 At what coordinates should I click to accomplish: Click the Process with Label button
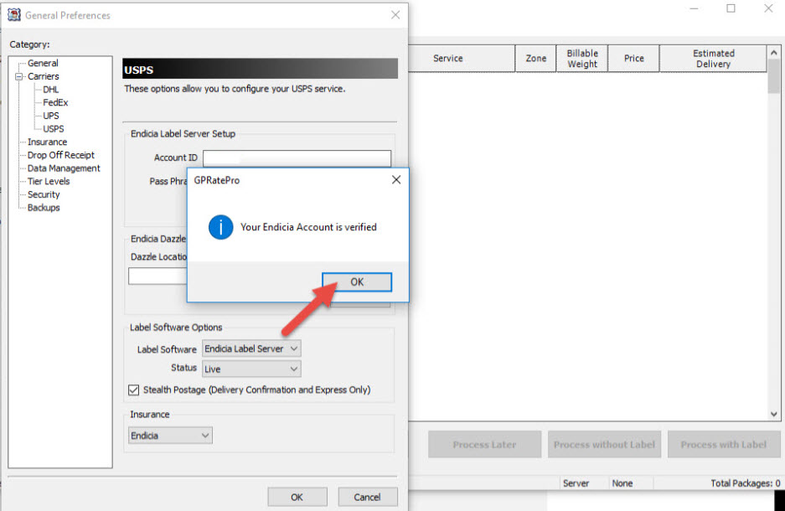(x=723, y=445)
